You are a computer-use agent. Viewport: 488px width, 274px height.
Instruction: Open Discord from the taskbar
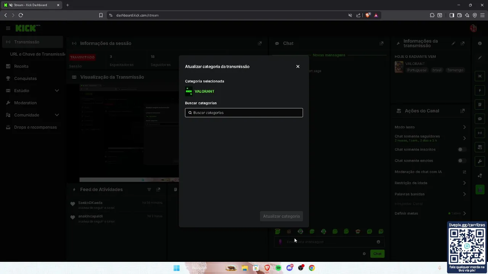(x=290, y=268)
